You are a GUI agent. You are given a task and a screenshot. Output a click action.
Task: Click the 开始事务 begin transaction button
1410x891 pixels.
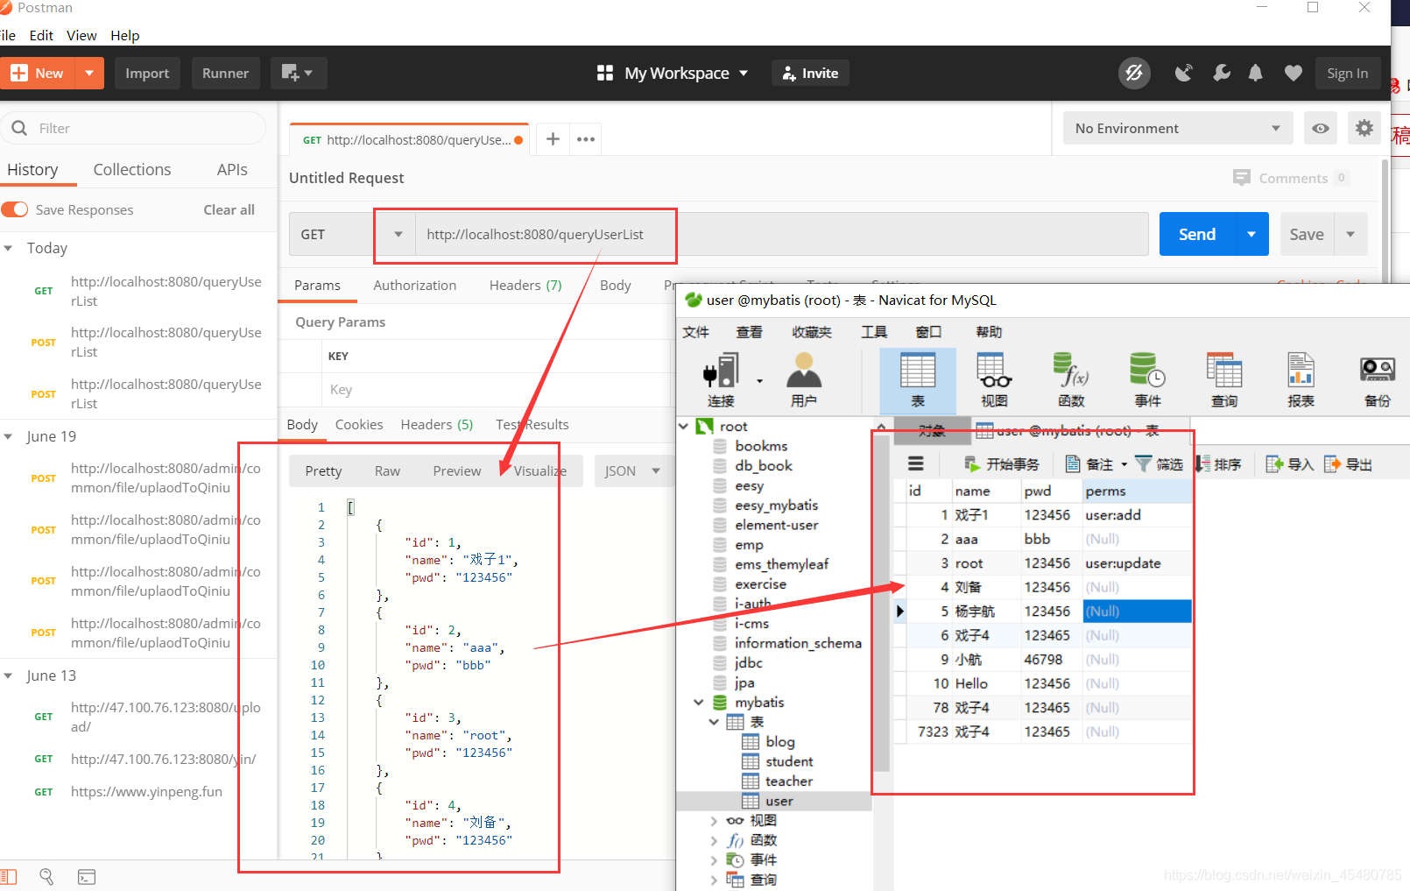click(1001, 464)
